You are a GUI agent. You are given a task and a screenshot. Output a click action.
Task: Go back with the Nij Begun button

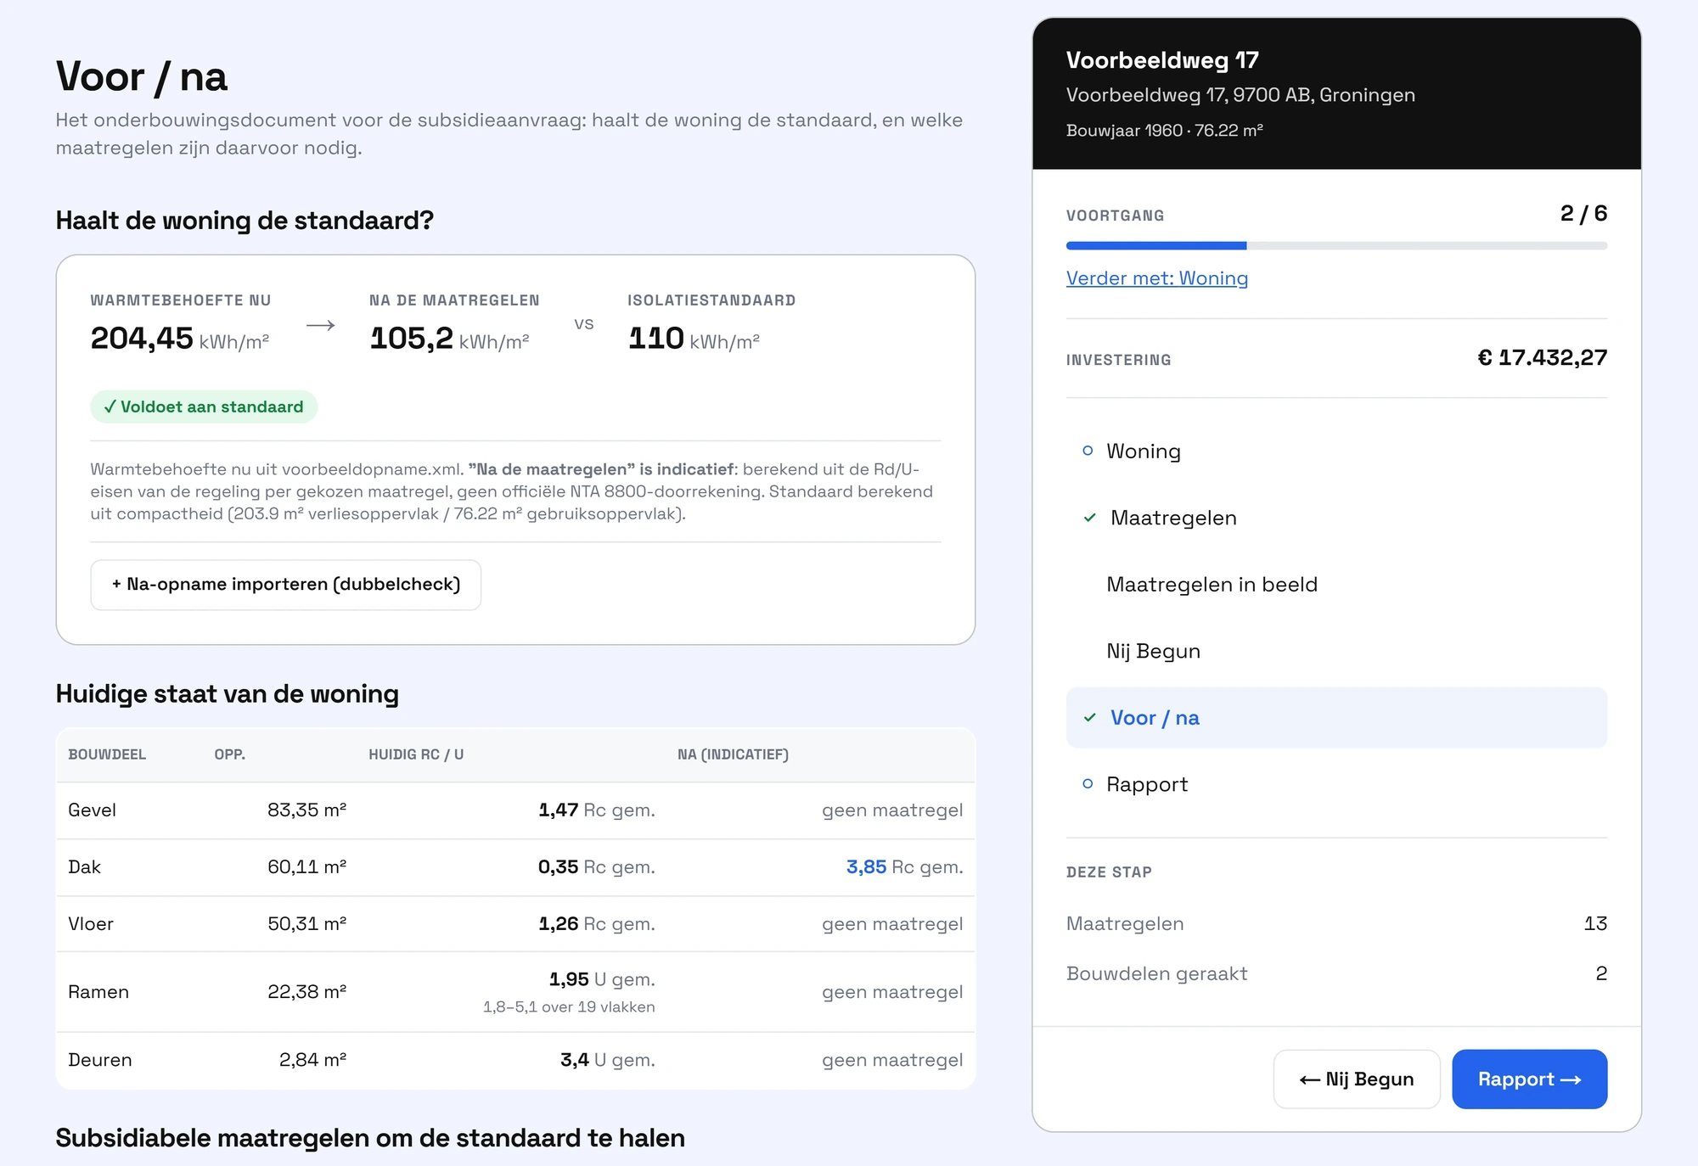1357,1079
